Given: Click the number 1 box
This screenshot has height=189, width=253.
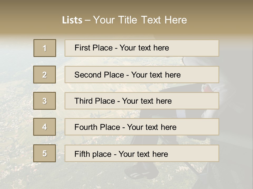Looking at the screenshot, I should (45, 48).
